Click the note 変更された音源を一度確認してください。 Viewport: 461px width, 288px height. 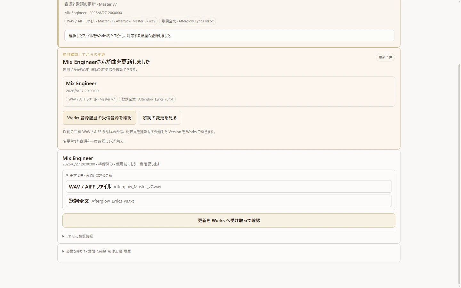coord(93,141)
